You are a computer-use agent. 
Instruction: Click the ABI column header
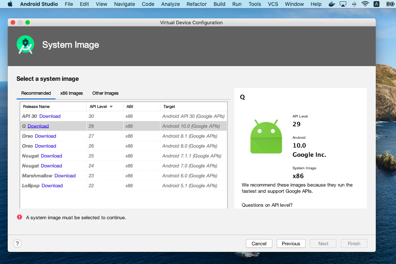(142, 106)
